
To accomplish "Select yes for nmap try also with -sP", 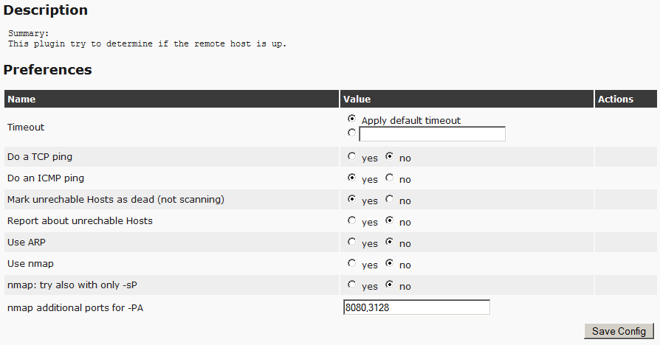I will click(351, 285).
